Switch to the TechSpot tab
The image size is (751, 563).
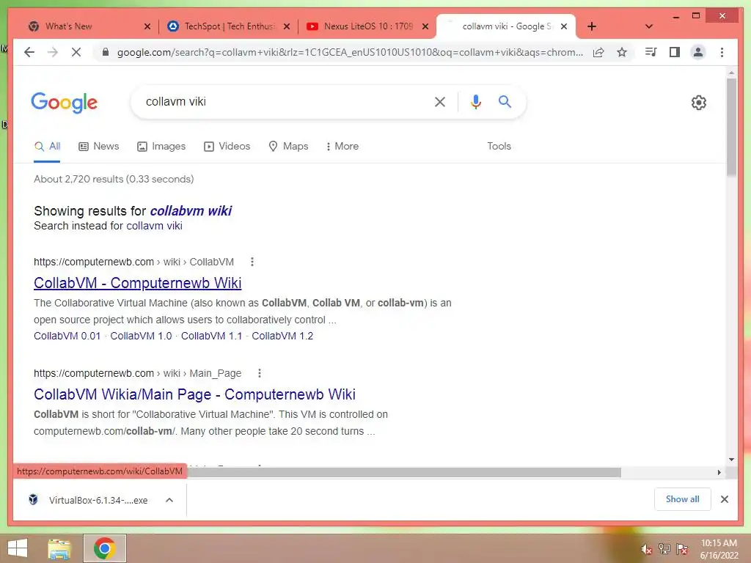pyautogui.click(x=221, y=26)
